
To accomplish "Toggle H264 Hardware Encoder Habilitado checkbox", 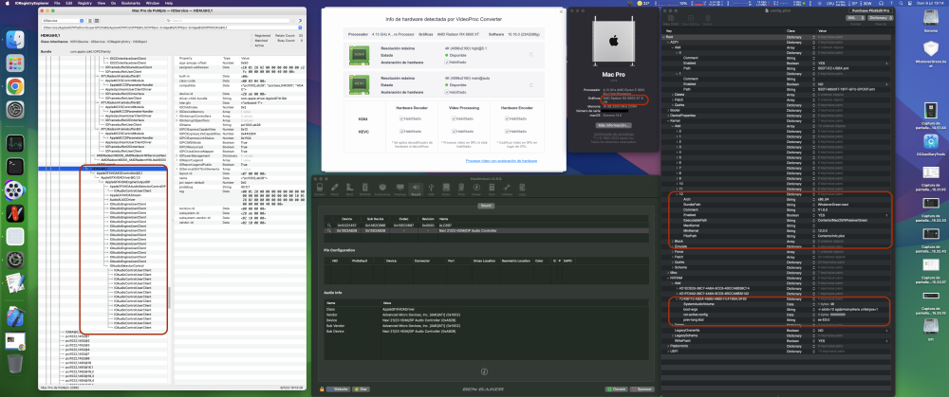I will point(507,119).
